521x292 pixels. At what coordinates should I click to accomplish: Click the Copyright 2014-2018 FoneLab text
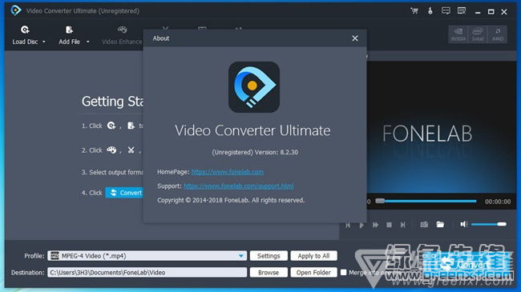(231, 200)
